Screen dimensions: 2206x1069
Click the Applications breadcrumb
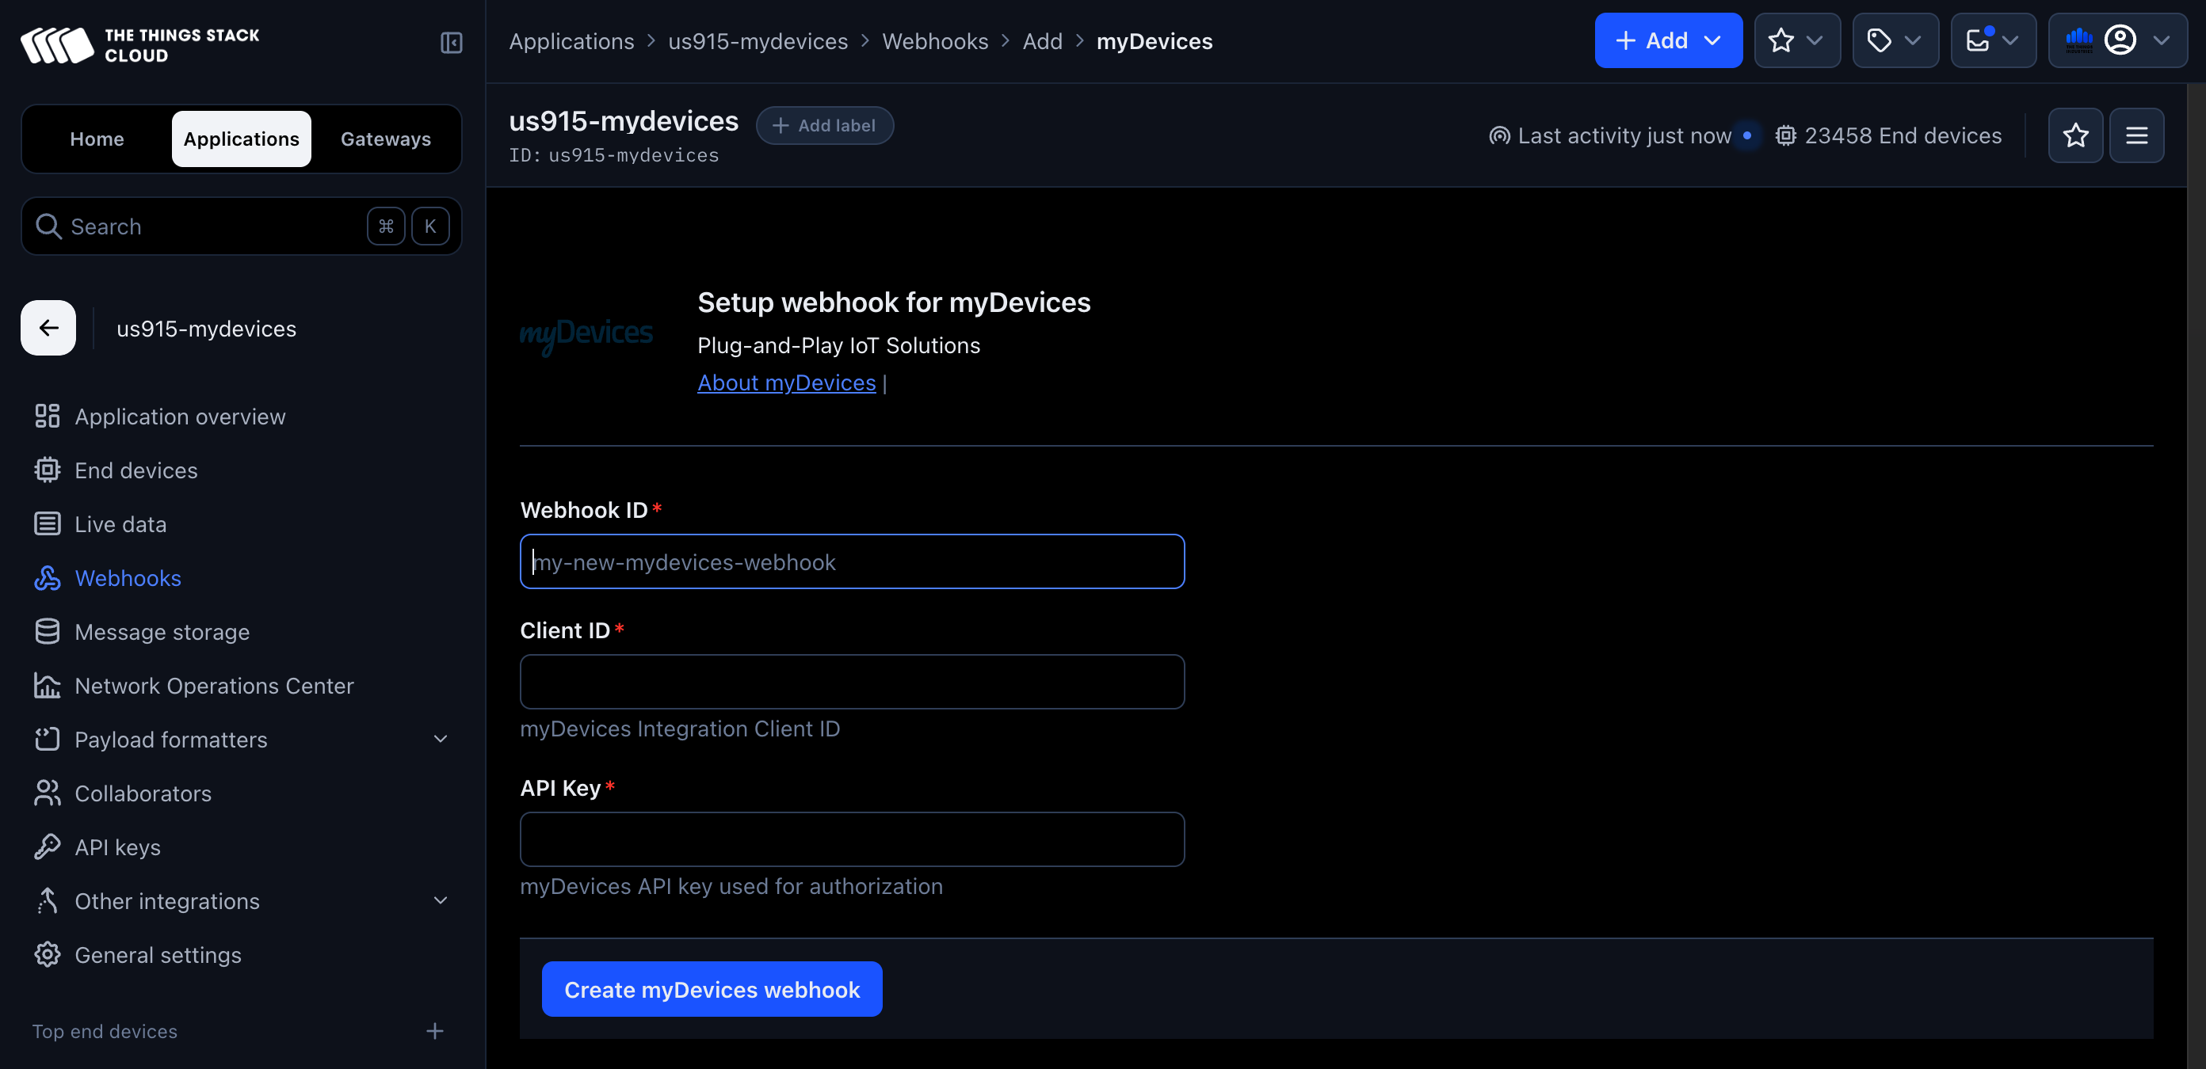571,41
